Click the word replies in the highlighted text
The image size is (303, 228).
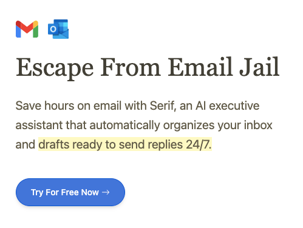(x=165, y=145)
